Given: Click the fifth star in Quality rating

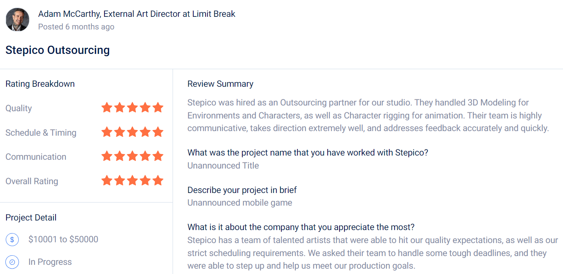Looking at the screenshot, I should click(x=158, y=108).
